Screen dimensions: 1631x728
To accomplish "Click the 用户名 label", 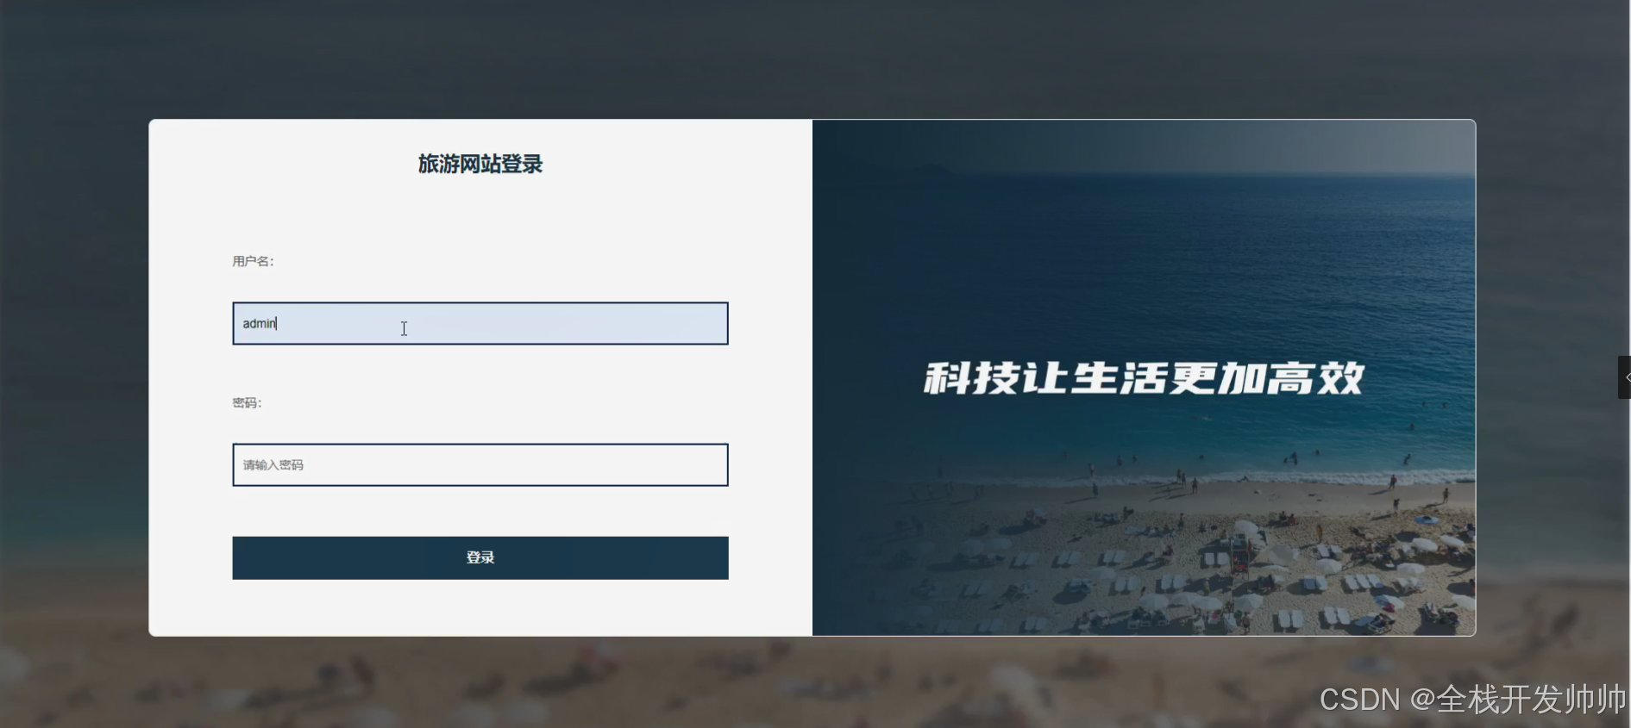I will [x=253, y=261].
